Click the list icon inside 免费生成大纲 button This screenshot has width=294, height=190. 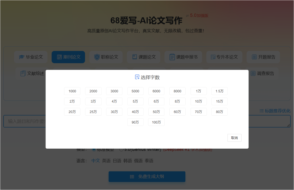[132, 177]
